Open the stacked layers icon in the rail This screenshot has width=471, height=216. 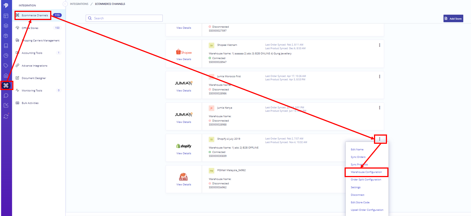6,26
